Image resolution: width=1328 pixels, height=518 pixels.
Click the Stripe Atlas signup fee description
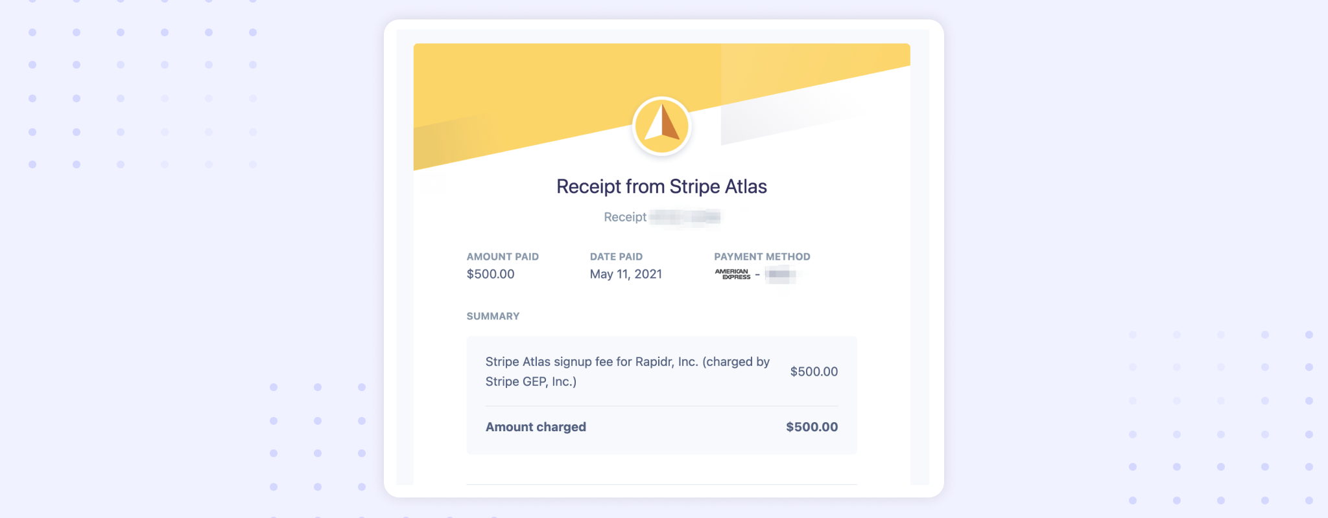[x=627, y=362]
